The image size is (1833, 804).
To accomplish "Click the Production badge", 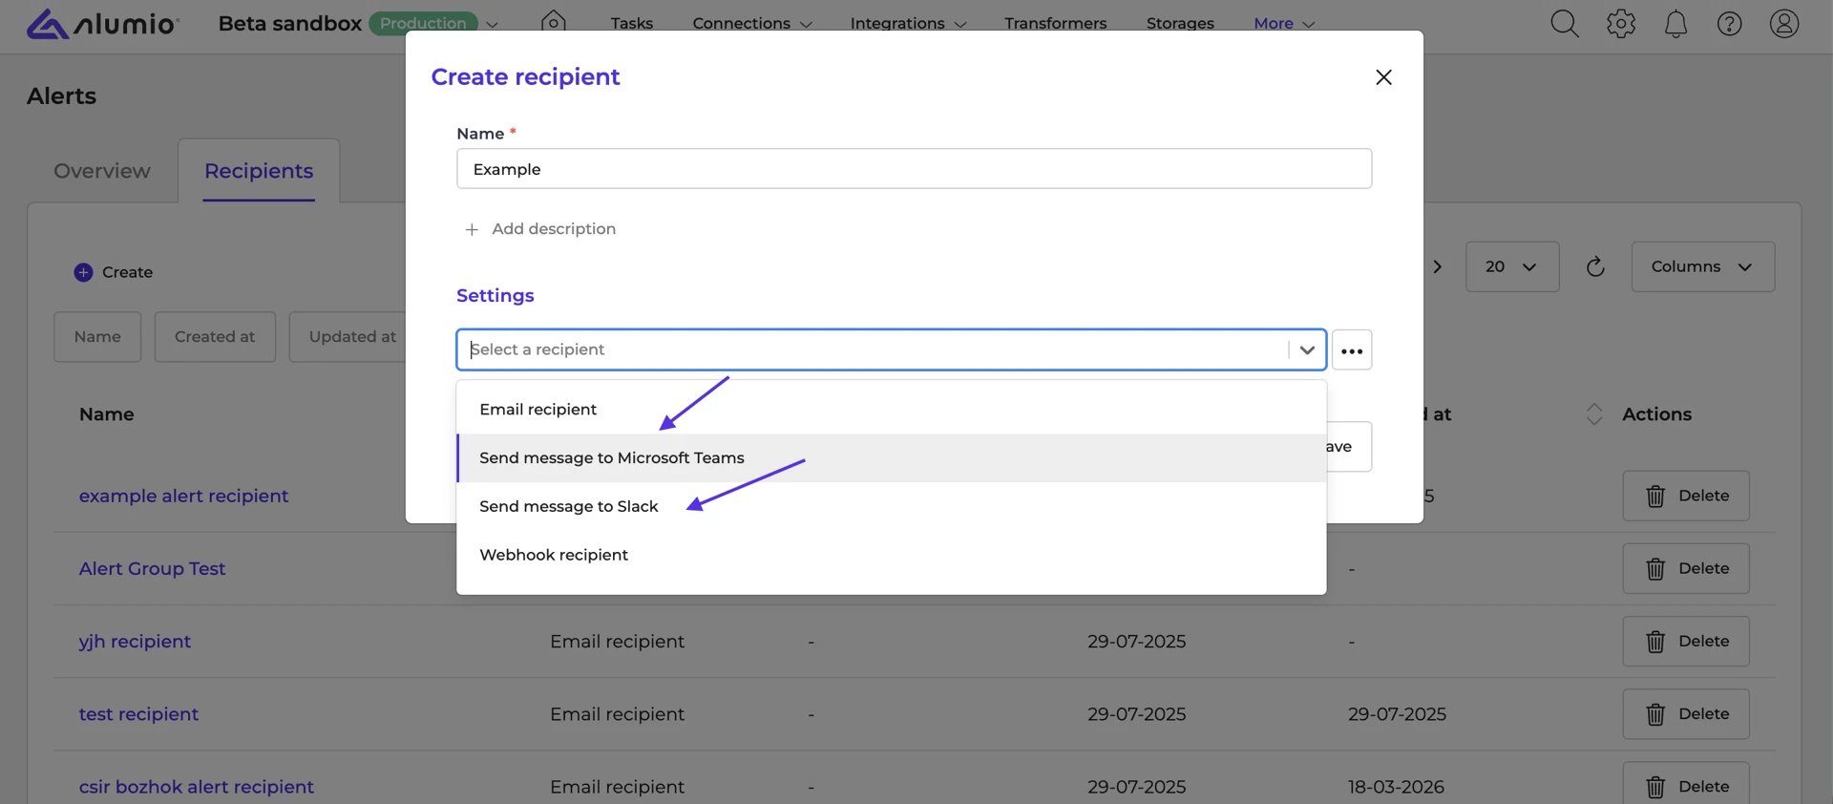I will click(x=423, y=23).
